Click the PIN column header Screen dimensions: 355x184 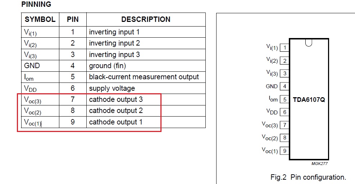point(73,19)
